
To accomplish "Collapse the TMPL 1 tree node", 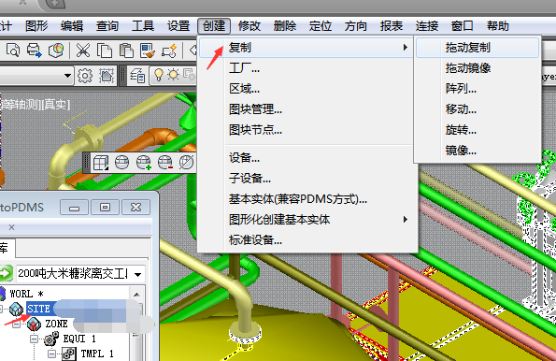I will click(51, 354).
